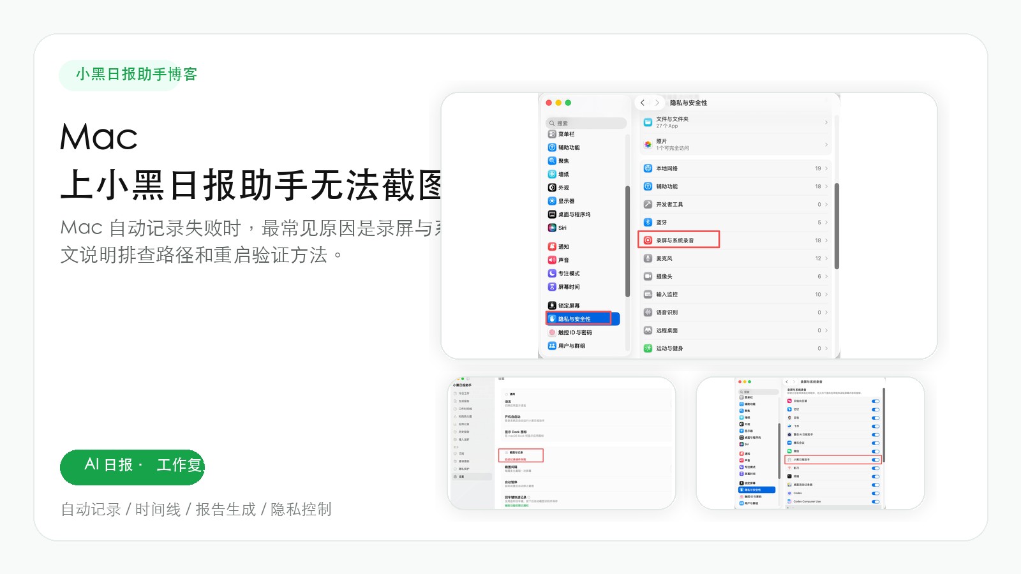Viewport: 1021px width, 574px height.
Task: Expand chevron on 本地网络 row showing 19
Action: [826, 168]
